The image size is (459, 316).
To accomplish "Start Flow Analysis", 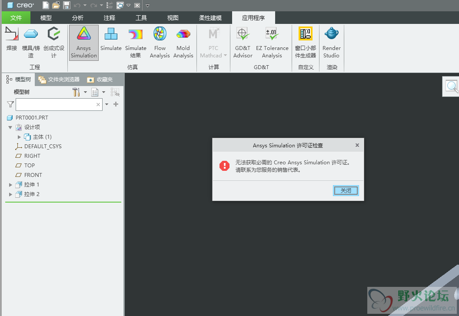I will pyautogui.click(x=160, y=43).
